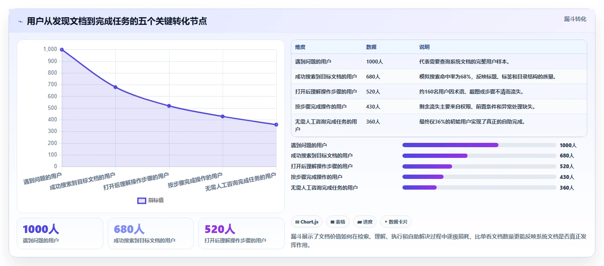604x266 pixels.
Task: Open the 1000人 data card
Action: (60, 233)
